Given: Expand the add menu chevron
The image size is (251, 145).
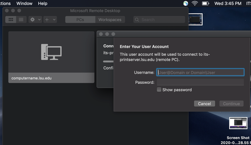Looking at the screenshot, I should [54, 20].
